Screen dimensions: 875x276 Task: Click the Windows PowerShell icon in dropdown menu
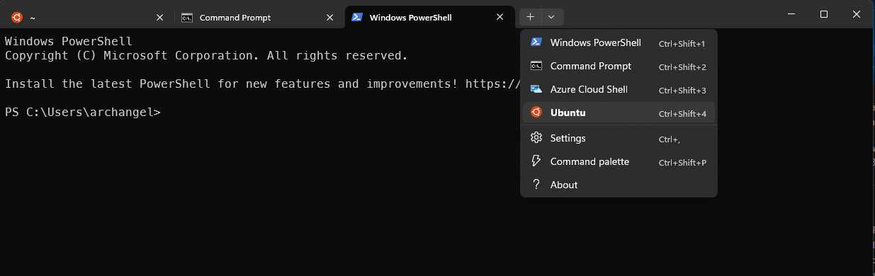coord(536,42)
